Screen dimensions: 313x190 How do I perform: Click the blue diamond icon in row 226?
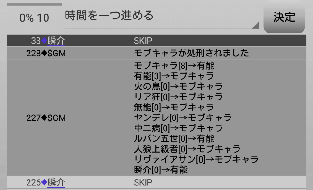point(44,182)
